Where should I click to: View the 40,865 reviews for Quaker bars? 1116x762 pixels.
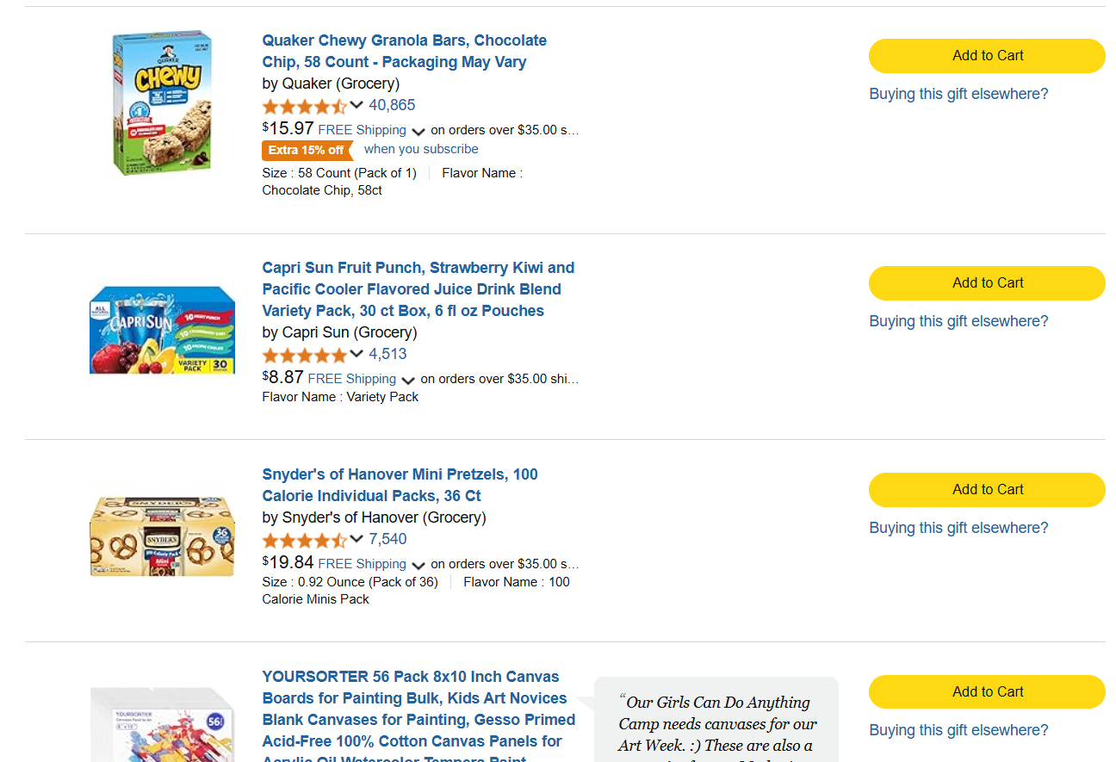(x=392, y=105)
